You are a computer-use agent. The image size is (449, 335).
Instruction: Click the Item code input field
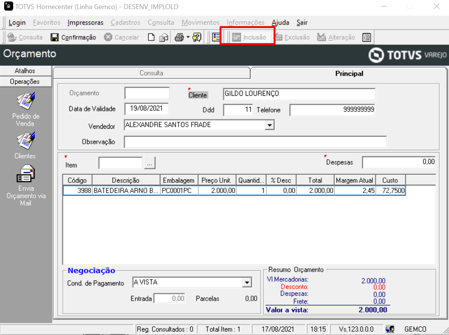point(120,163)
